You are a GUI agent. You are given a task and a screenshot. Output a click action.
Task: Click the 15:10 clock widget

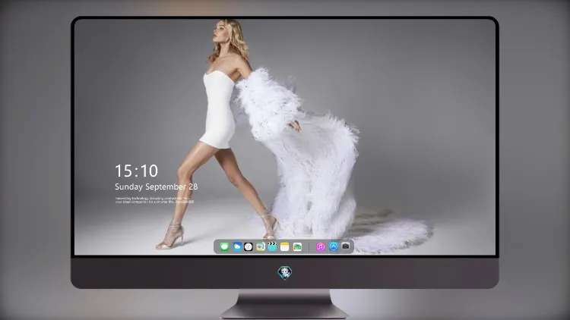(x=136, y=171)
